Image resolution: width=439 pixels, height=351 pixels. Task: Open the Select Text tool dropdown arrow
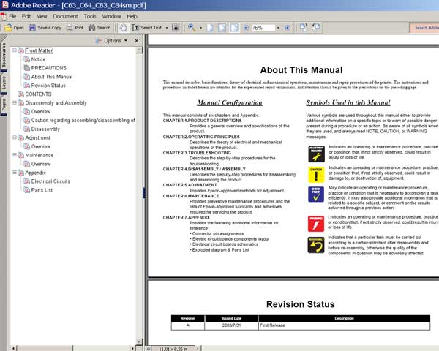[x=167, y=28]
